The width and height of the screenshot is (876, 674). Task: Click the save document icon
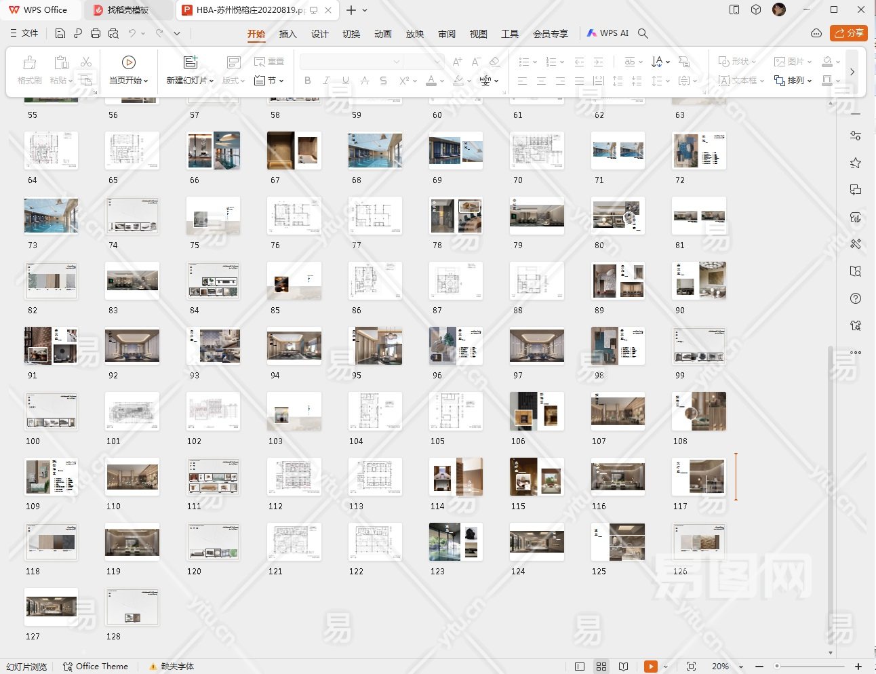click(60, 33)
